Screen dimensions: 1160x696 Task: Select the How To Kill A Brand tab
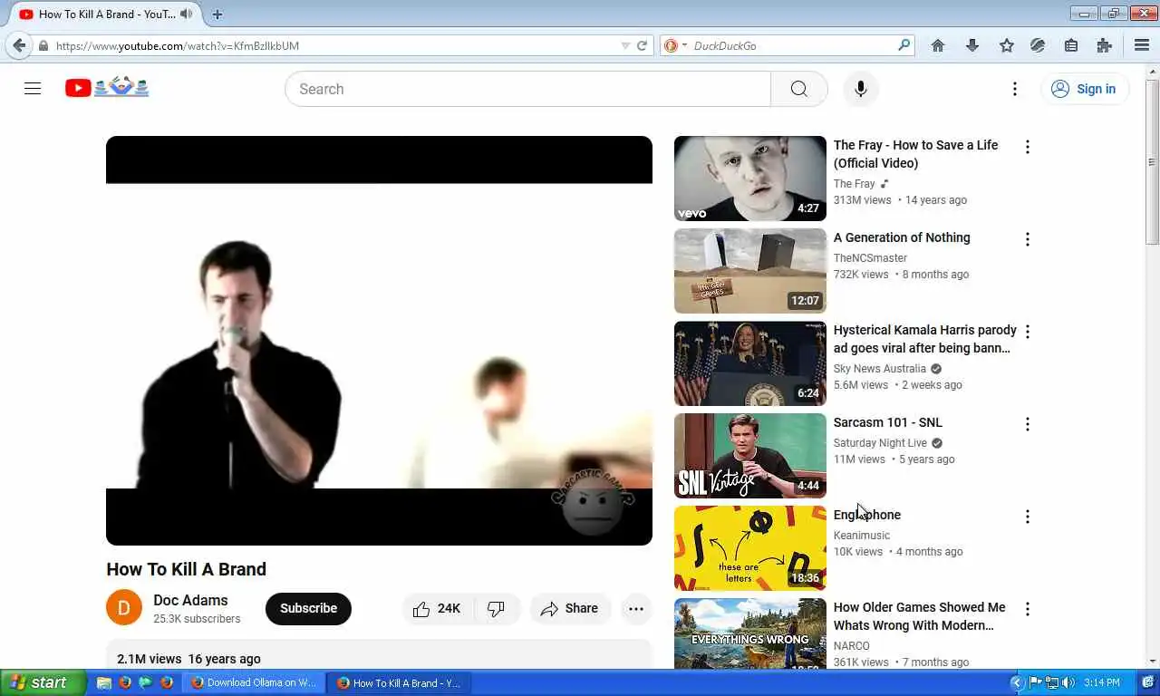click(107, 14)
